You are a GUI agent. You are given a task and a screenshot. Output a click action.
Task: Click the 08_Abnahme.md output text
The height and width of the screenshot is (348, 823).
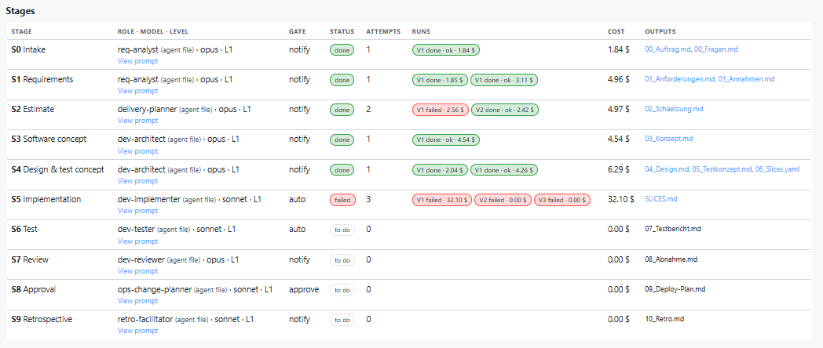point(671,259)
